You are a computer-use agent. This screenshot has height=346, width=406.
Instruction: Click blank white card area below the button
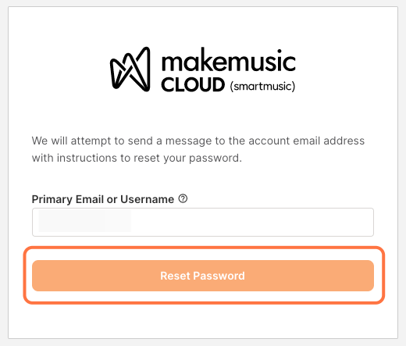[x=203, y=322]
